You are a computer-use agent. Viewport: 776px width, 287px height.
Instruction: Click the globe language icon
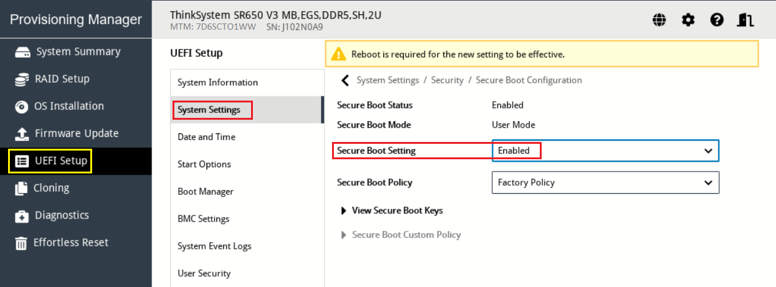[x=660, y=20]
